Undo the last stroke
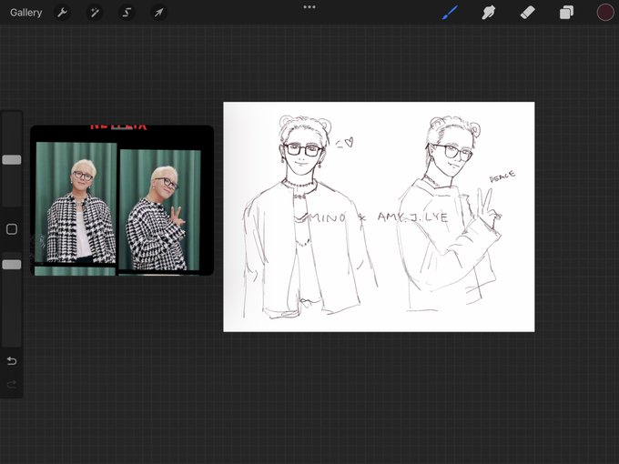The height and width of the screenshot is (464, 619). tap(12, 360)
